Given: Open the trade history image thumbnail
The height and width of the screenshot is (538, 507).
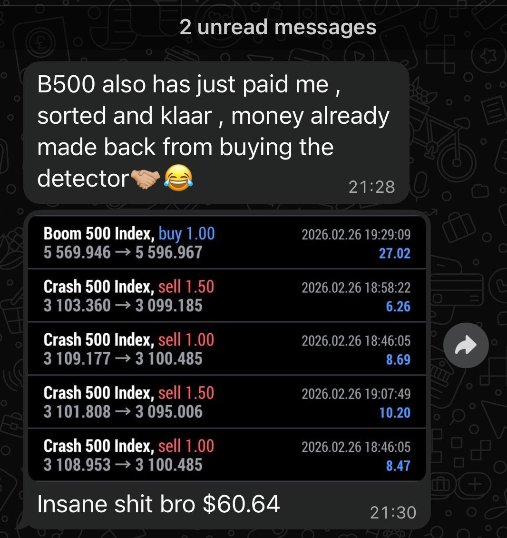Looking at the screenshot, I should 227,348.
